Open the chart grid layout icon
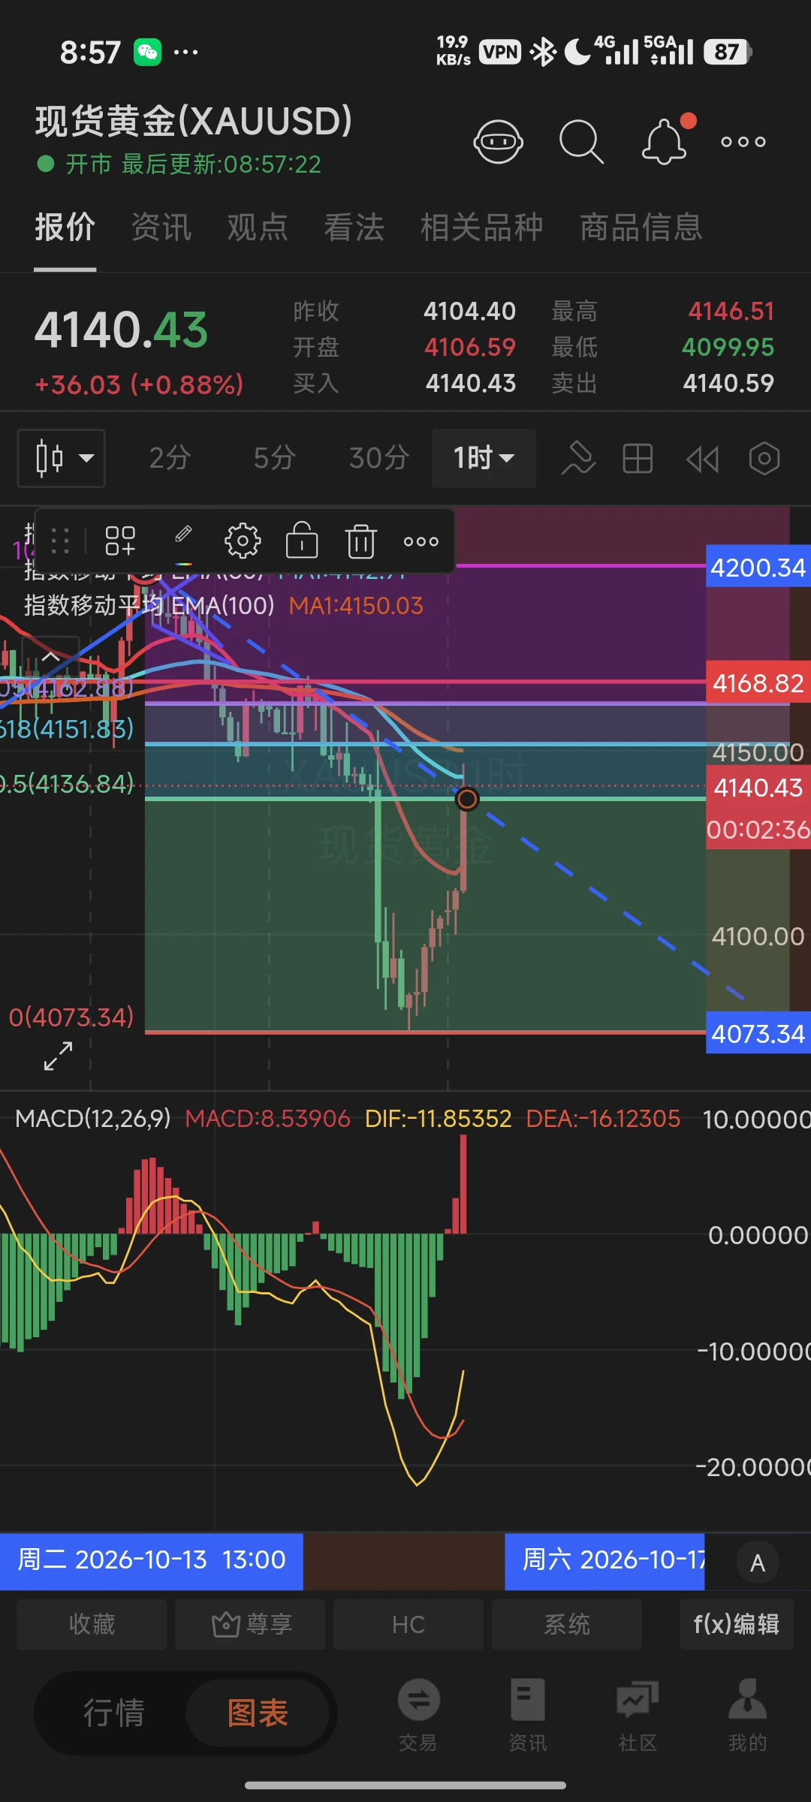 tap(638, 458)
